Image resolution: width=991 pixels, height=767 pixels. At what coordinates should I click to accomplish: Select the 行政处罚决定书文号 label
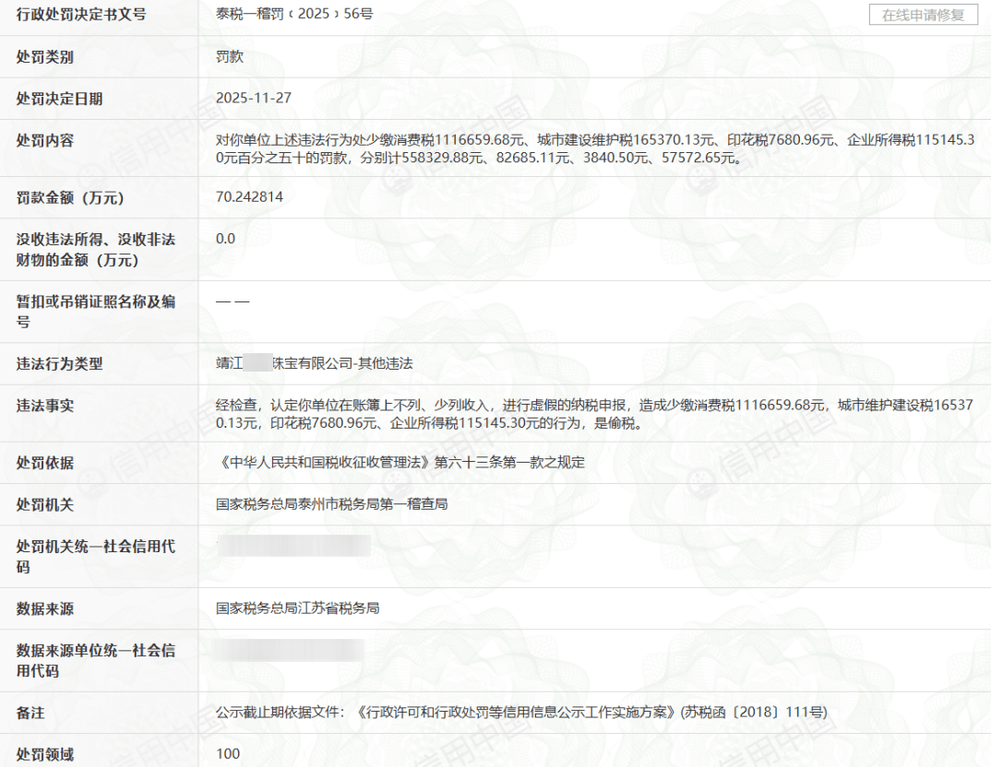[81, 14]
